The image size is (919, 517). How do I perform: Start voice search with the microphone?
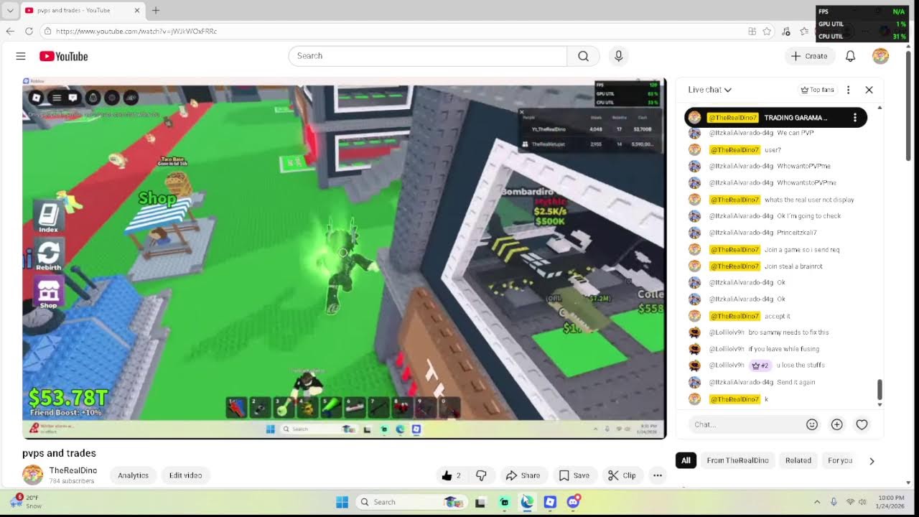pos(618,56)
